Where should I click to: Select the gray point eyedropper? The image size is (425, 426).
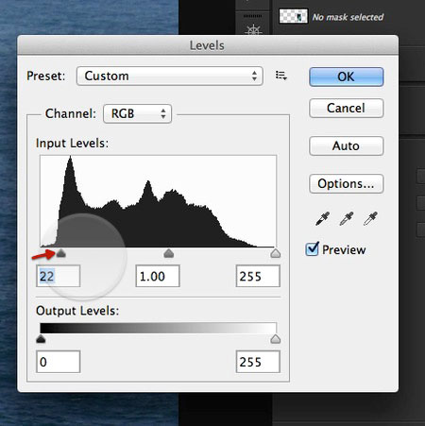(347, 219)
